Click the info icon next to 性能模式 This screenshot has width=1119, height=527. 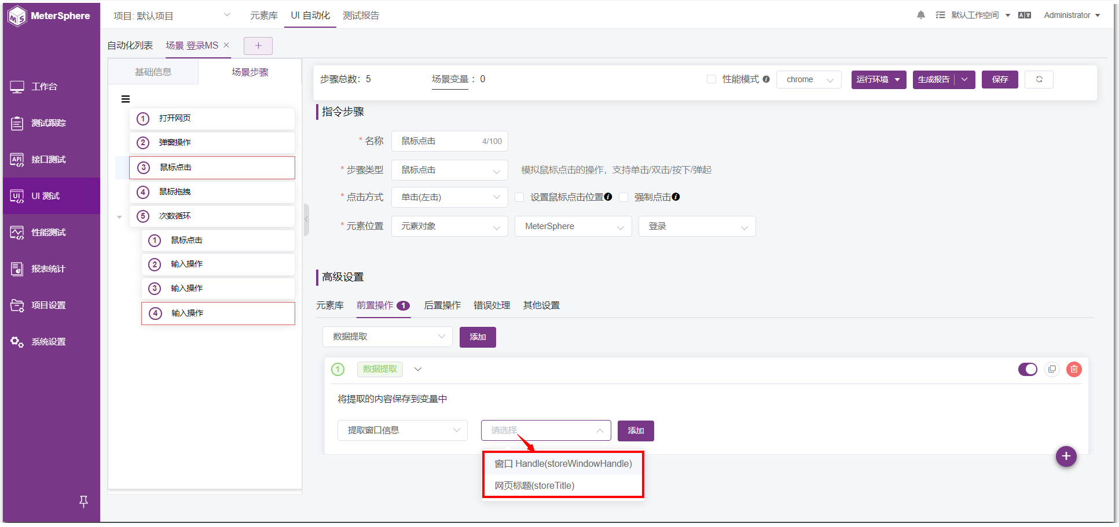coord(766,79)
